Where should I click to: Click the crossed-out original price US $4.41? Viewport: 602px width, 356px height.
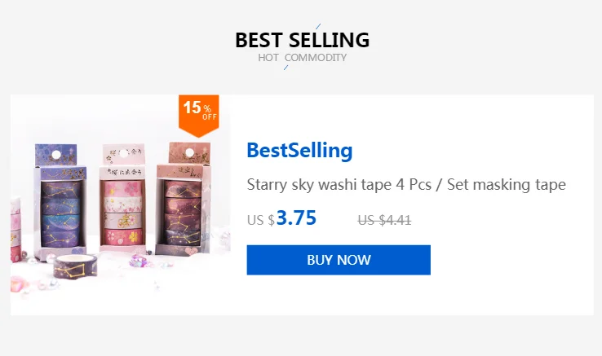point(385,220)
